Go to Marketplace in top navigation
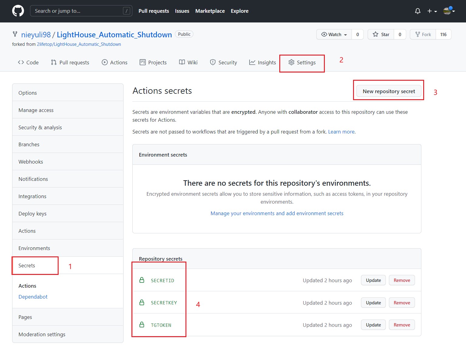This screenshot has height=352, width=466. point(210,11)
